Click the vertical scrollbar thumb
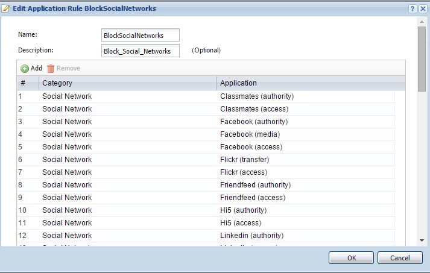The image size is (430, 273). (422, 59)
